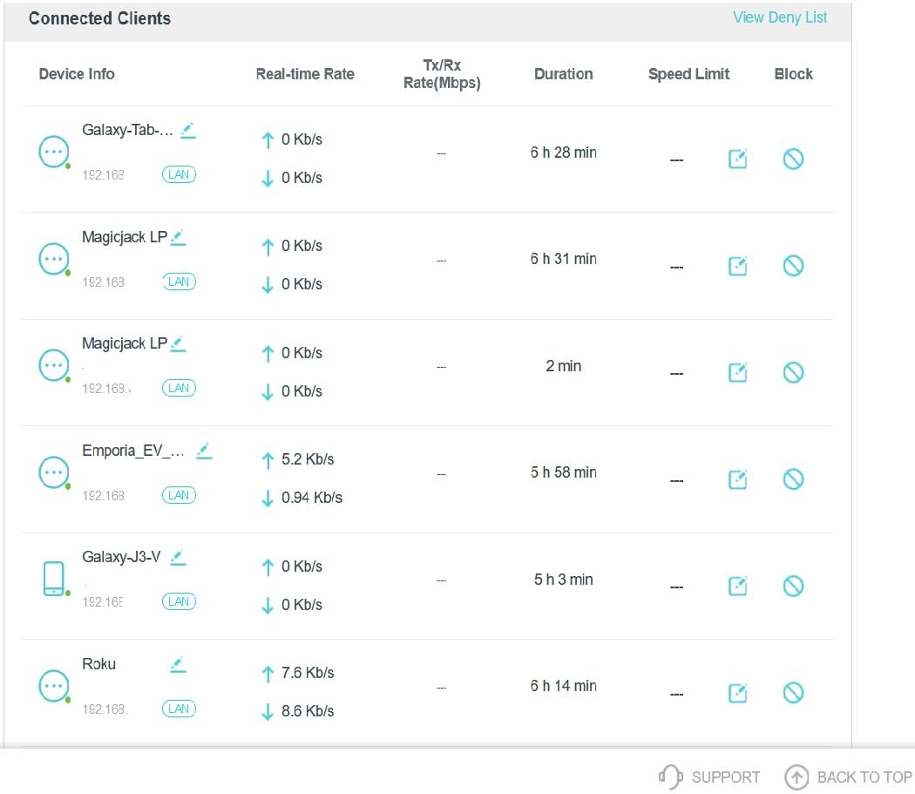Edit the speed limit for Galaxy-J3-V
The height and width of the screenshot is (794, 915).
(x=737, y=586)
